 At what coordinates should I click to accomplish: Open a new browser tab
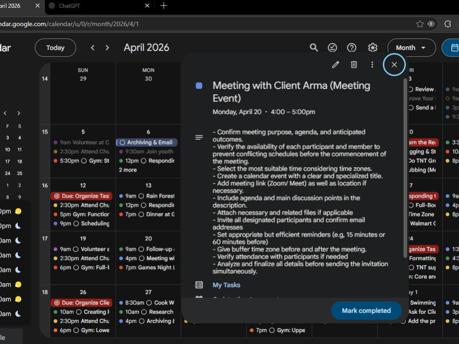tap(164, 6)
